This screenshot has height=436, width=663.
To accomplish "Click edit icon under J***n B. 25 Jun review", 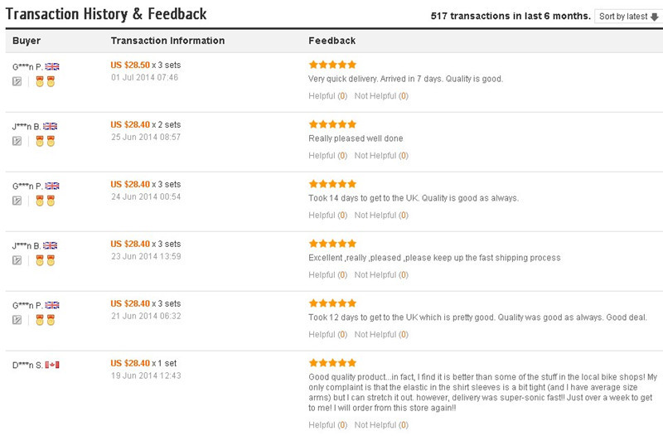I will [17, 141].
